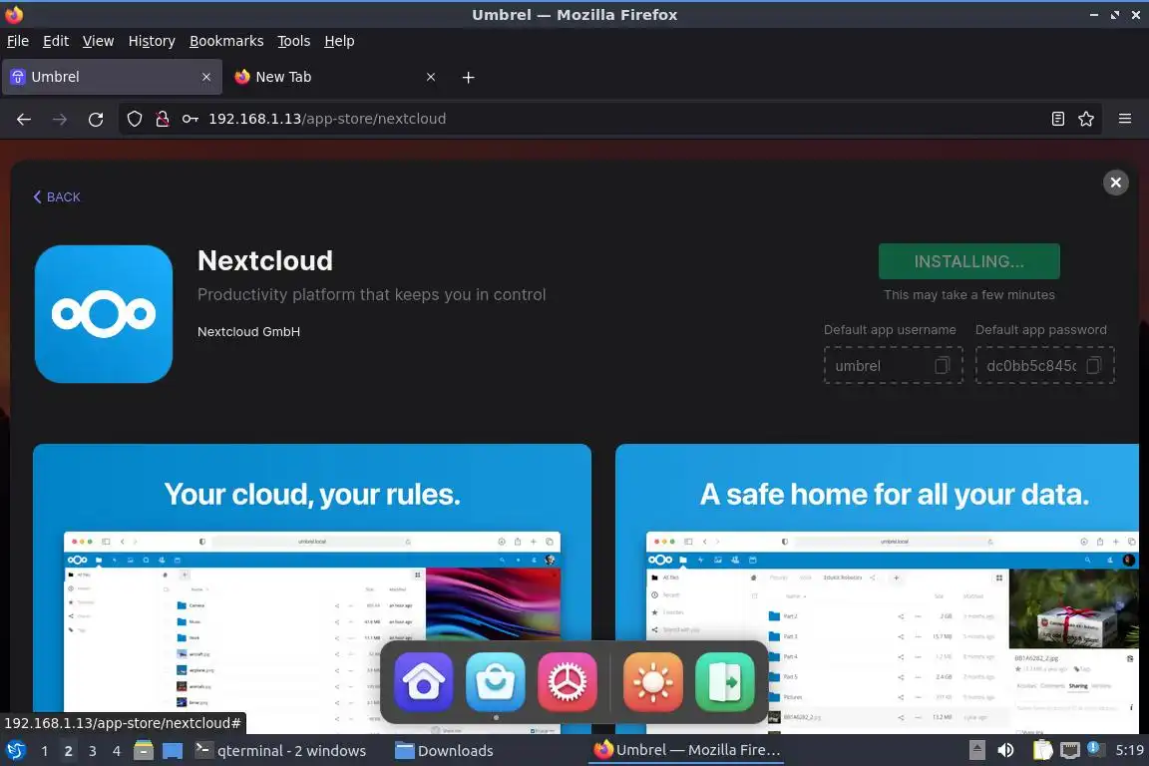The width and height of the screenshot is (1149, 766).
Task: Click the Nextcloud GmbH developer name
Action: coord(248,331)
